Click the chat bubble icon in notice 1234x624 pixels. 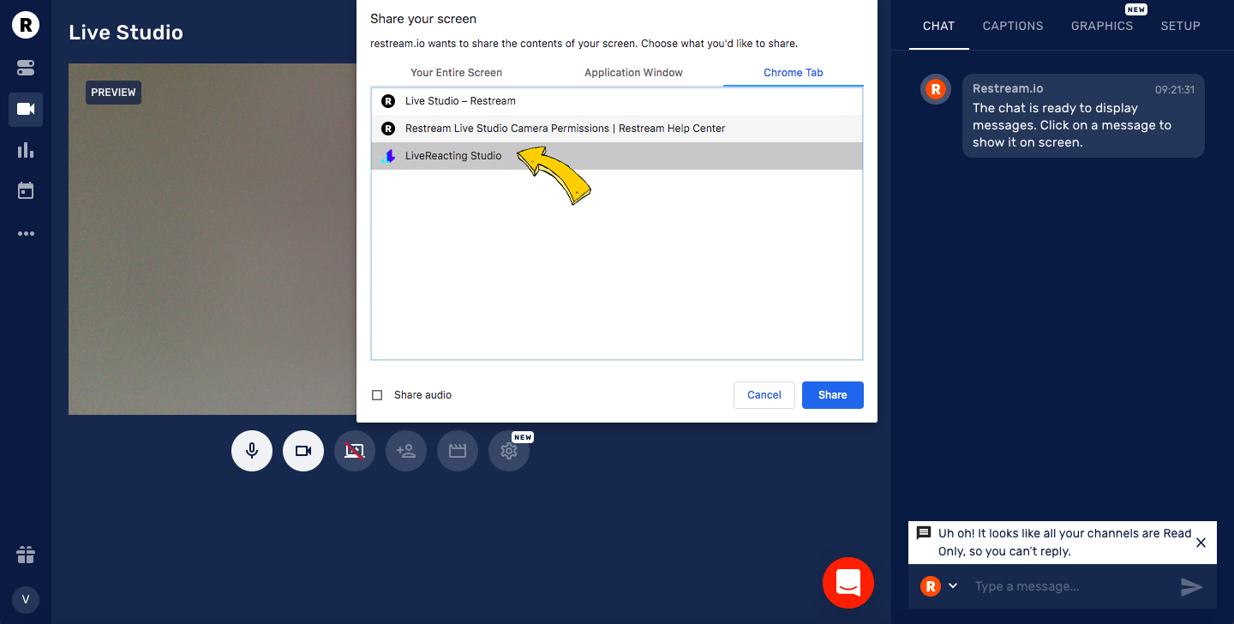[924, 533]
